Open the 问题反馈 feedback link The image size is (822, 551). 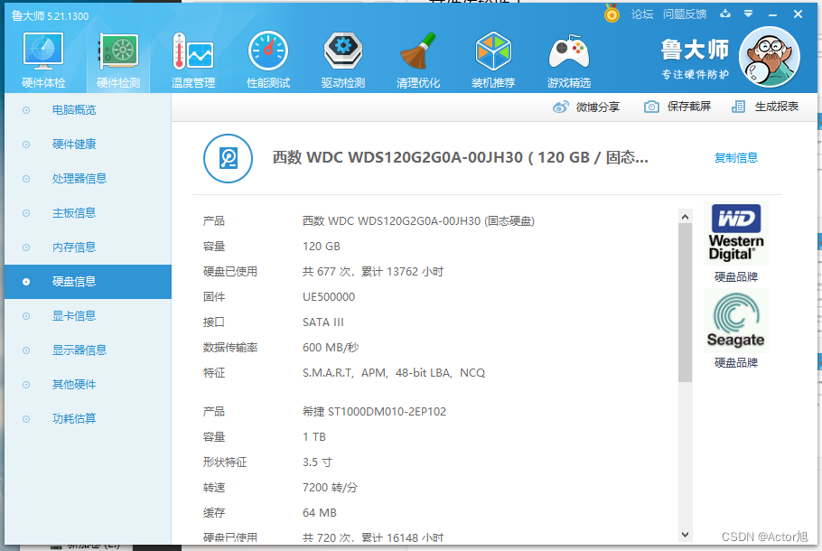pos(685,14)
